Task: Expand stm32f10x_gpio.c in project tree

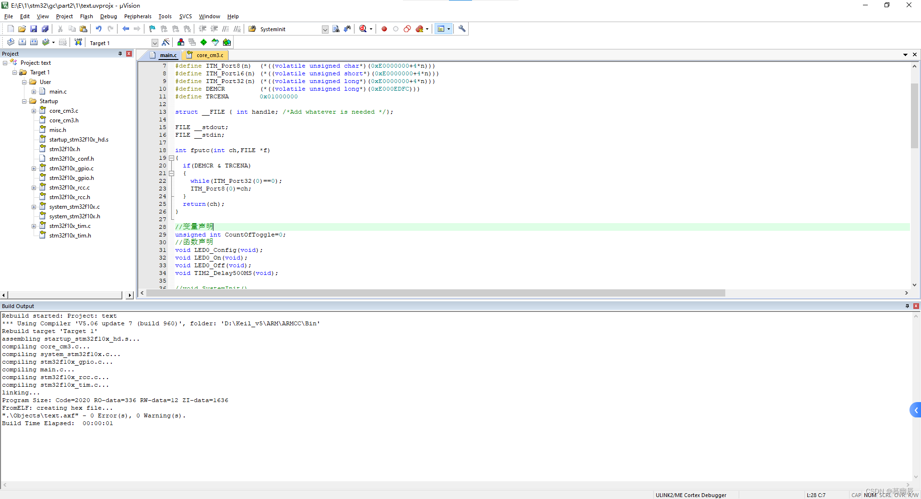Action: (34, 168)
